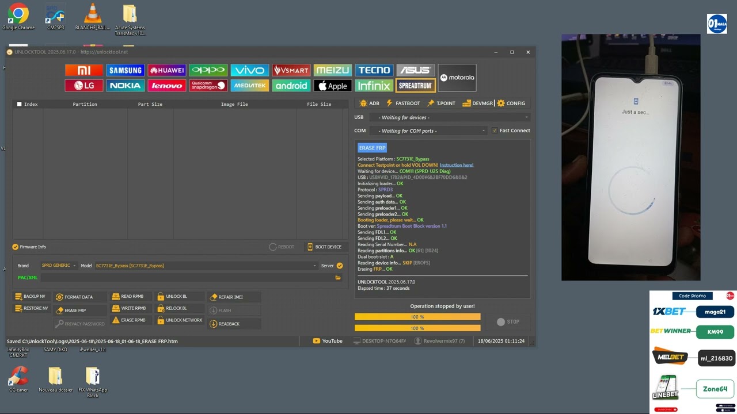
Task: Click the Image File column header
Action: (234, 104)
